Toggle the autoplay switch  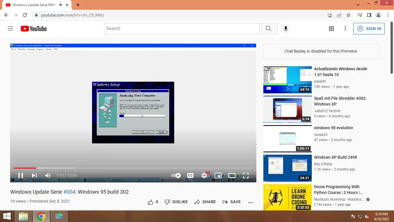click(x=176, y=175)
